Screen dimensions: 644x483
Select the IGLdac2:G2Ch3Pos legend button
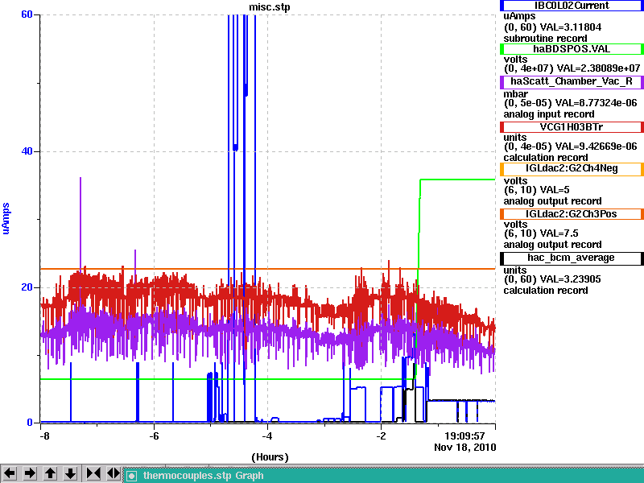(x=572, y=214)
